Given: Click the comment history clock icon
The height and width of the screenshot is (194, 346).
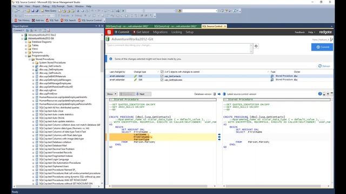Looking at the screenshot, I should [x=256, y=46].
